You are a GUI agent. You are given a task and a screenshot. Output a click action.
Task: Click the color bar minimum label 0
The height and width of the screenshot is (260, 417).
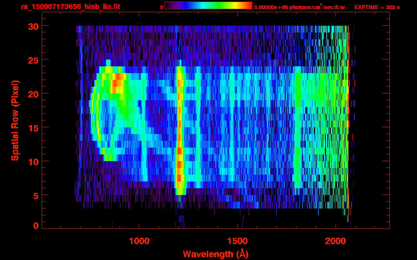click(162, 7)
